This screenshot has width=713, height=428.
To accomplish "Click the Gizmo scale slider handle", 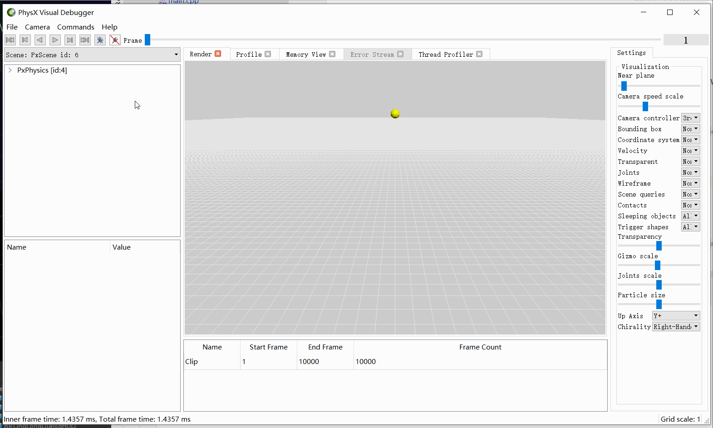I will coord(658,265).
